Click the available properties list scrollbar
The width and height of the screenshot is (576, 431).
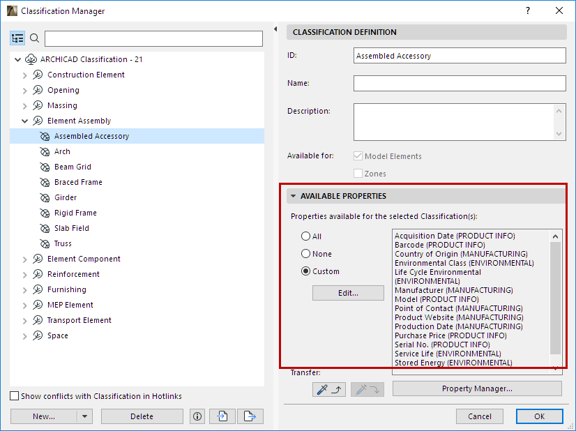click(555, 298)
